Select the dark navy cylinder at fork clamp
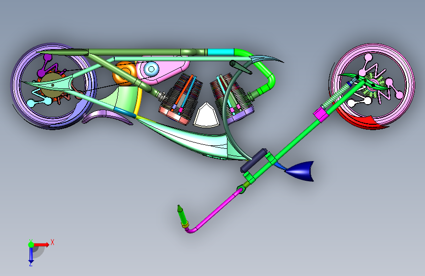This screenshot has width=425, height=276. coord(254,160)
